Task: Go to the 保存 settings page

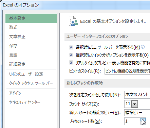Action: coord(31,46)
